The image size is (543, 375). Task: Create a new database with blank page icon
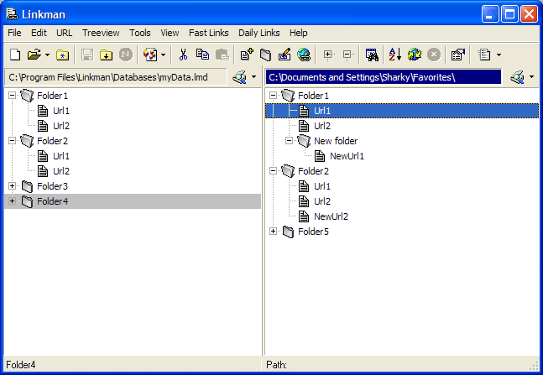click(15, 55)
